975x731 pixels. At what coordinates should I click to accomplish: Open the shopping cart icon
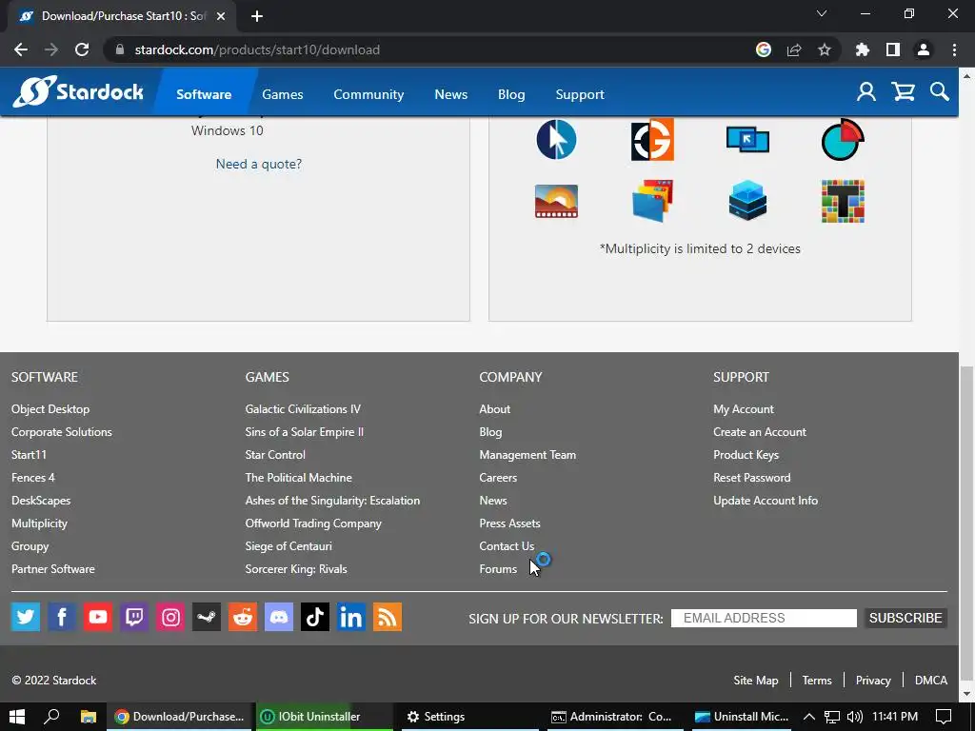click(903, 92)
